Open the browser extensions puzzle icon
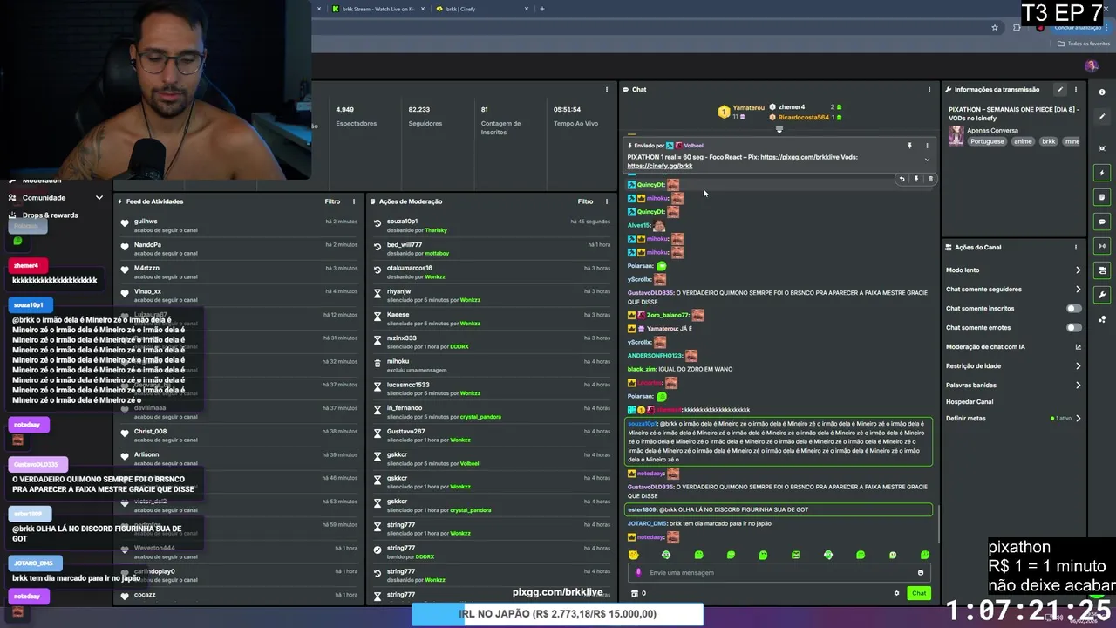The width and height of the screenshot is (1116, 628). (1017, 28)
